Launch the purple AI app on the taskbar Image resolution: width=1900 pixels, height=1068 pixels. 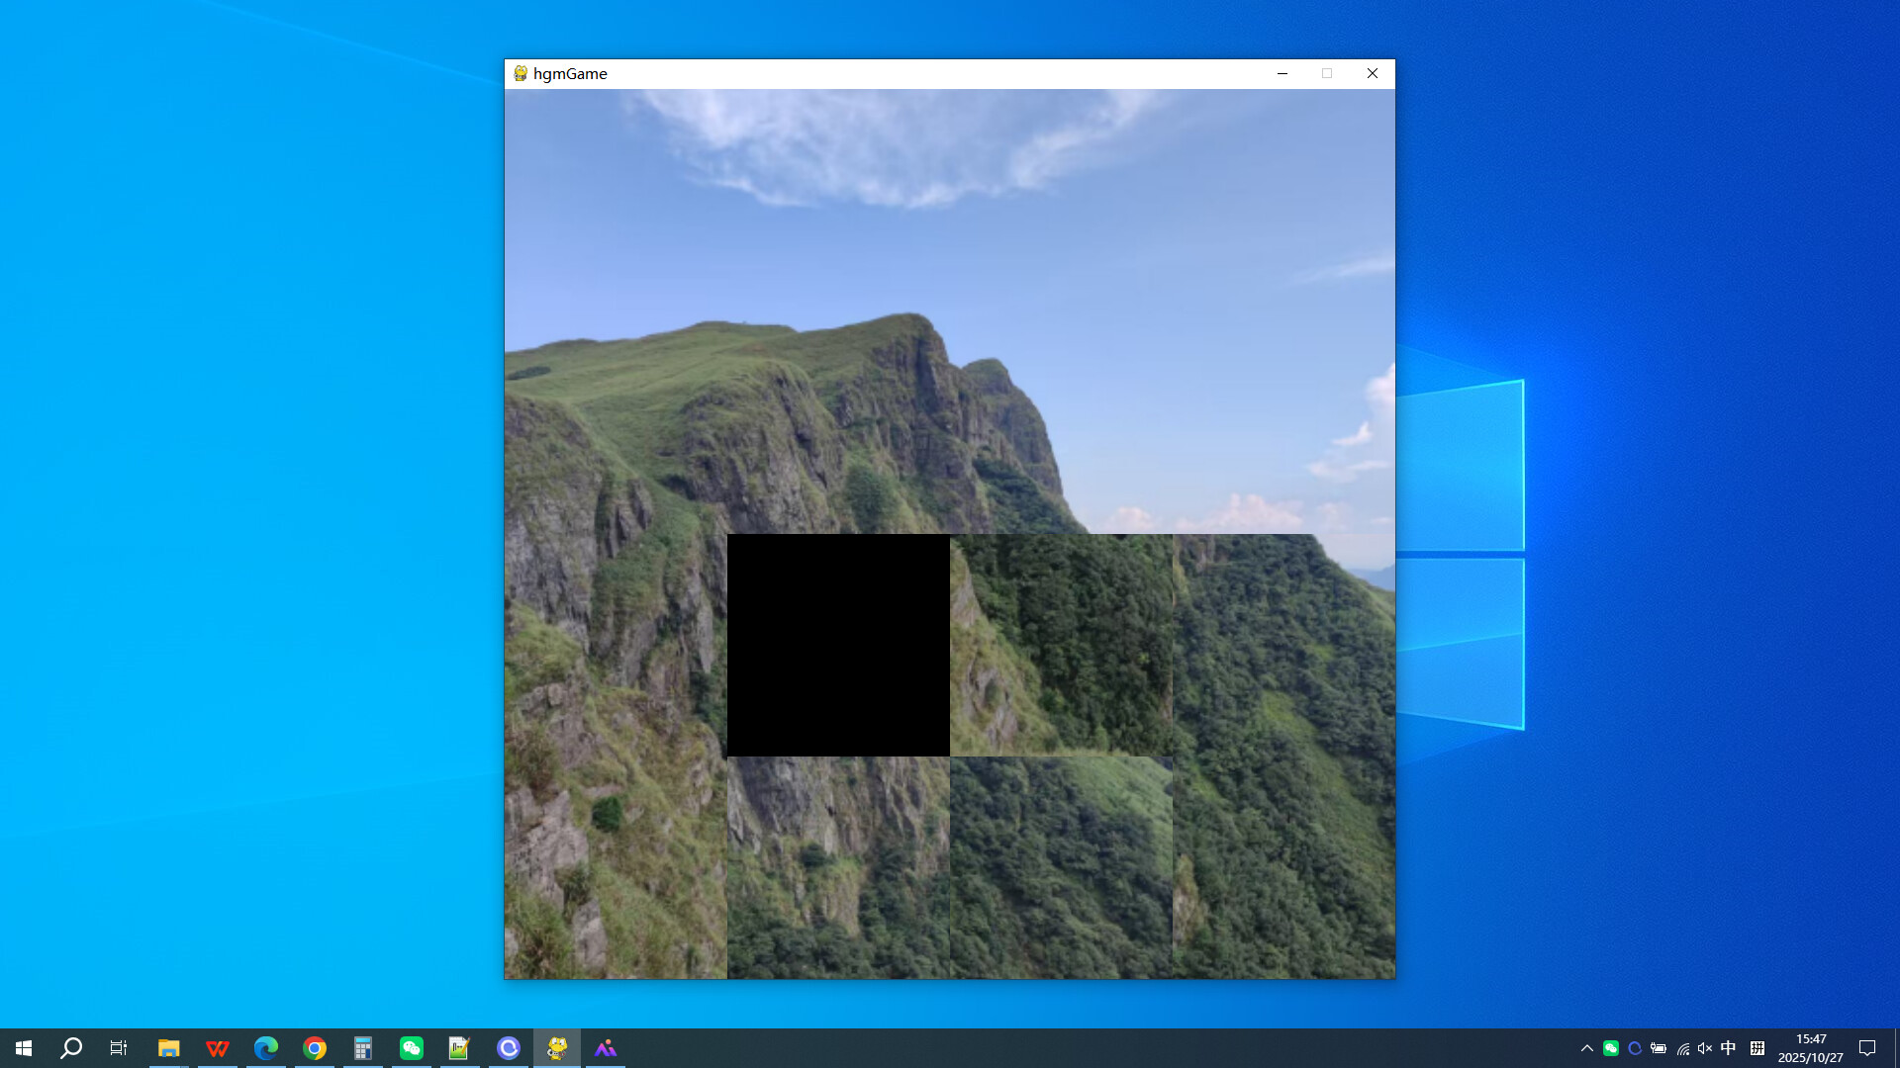[x=606, y=1047]
